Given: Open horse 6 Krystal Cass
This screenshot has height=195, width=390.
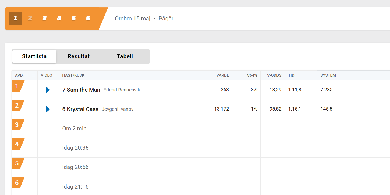Looking at the screenshot, I should 80,109.
